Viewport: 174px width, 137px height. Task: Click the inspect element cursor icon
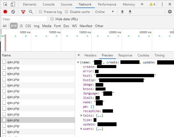point(5,4)
